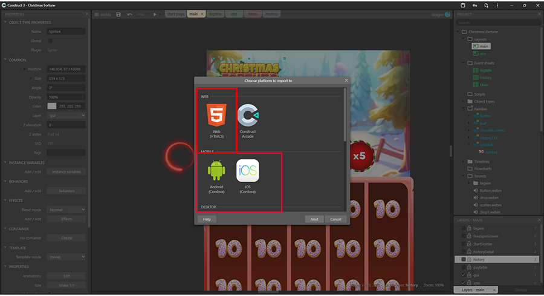Image resolution: width=544 pixels, height=296 pixels.
Task: Open the Blend mode dropdown
Action: (x=66, y=209)
